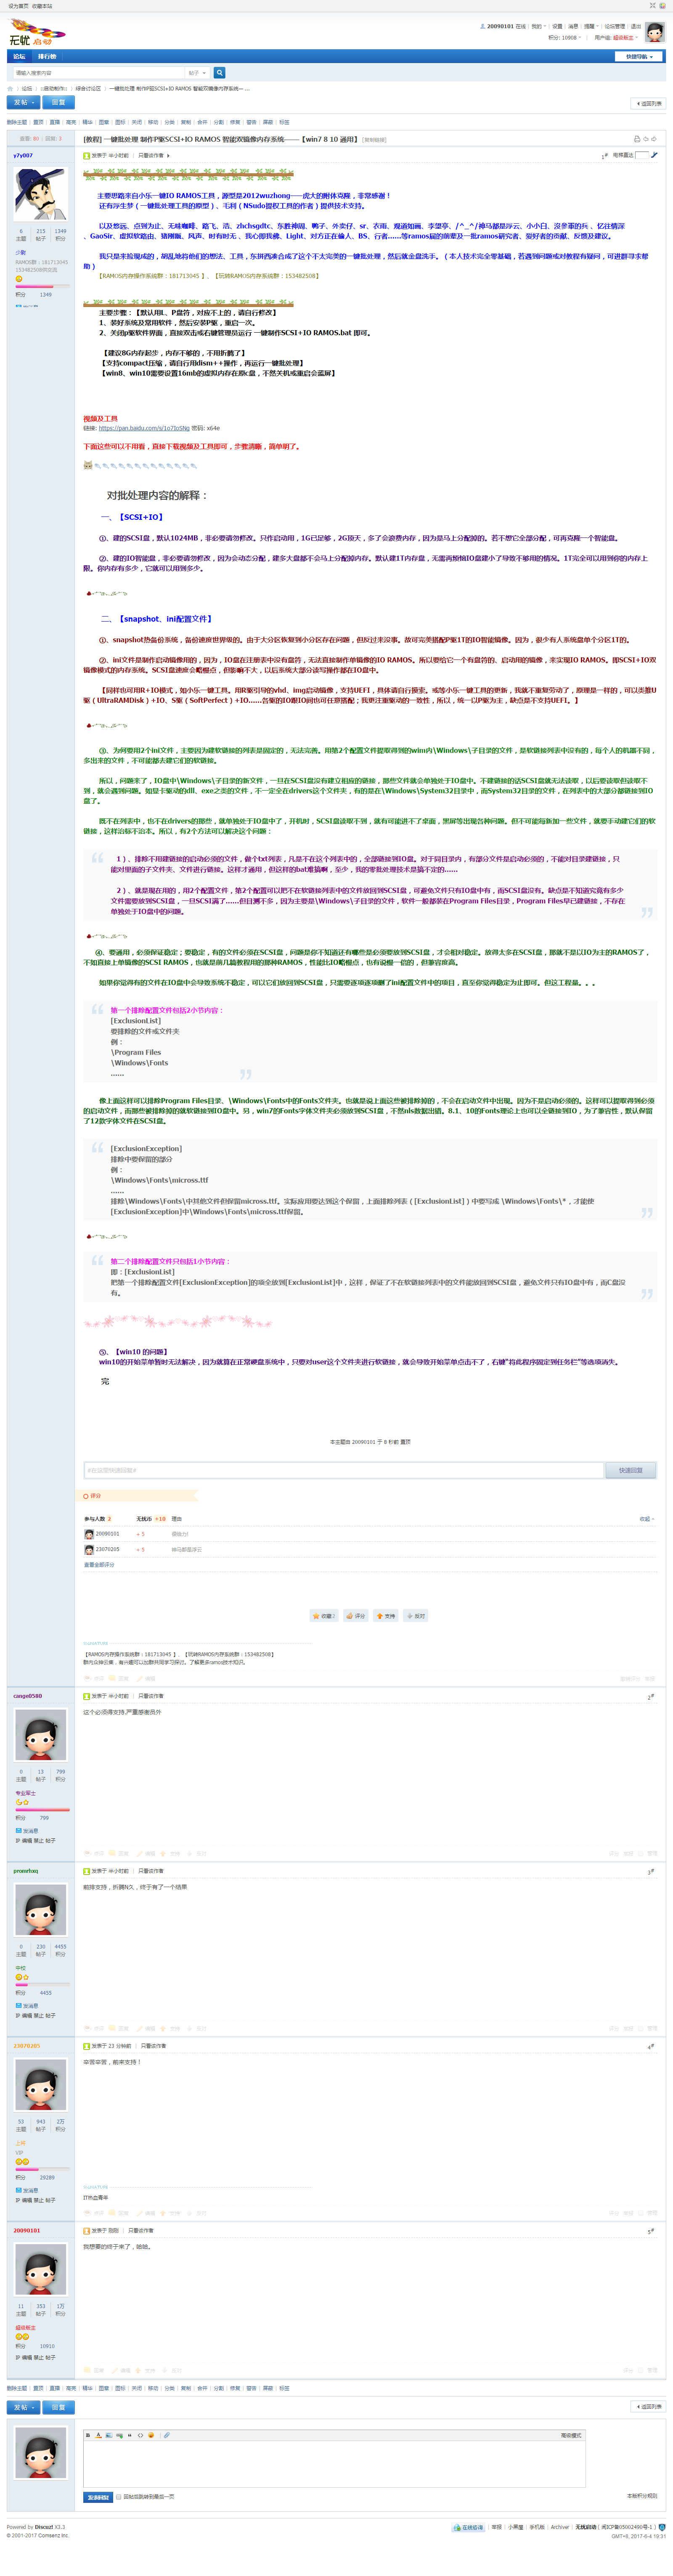Screen dimensions: 673x2576
Task: Expand the 积分: 10908 dropdown
Action: (564, 38)
